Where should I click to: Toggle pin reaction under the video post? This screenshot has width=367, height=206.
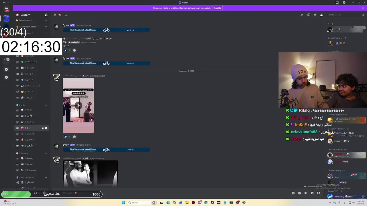click(x=67, y=137)
